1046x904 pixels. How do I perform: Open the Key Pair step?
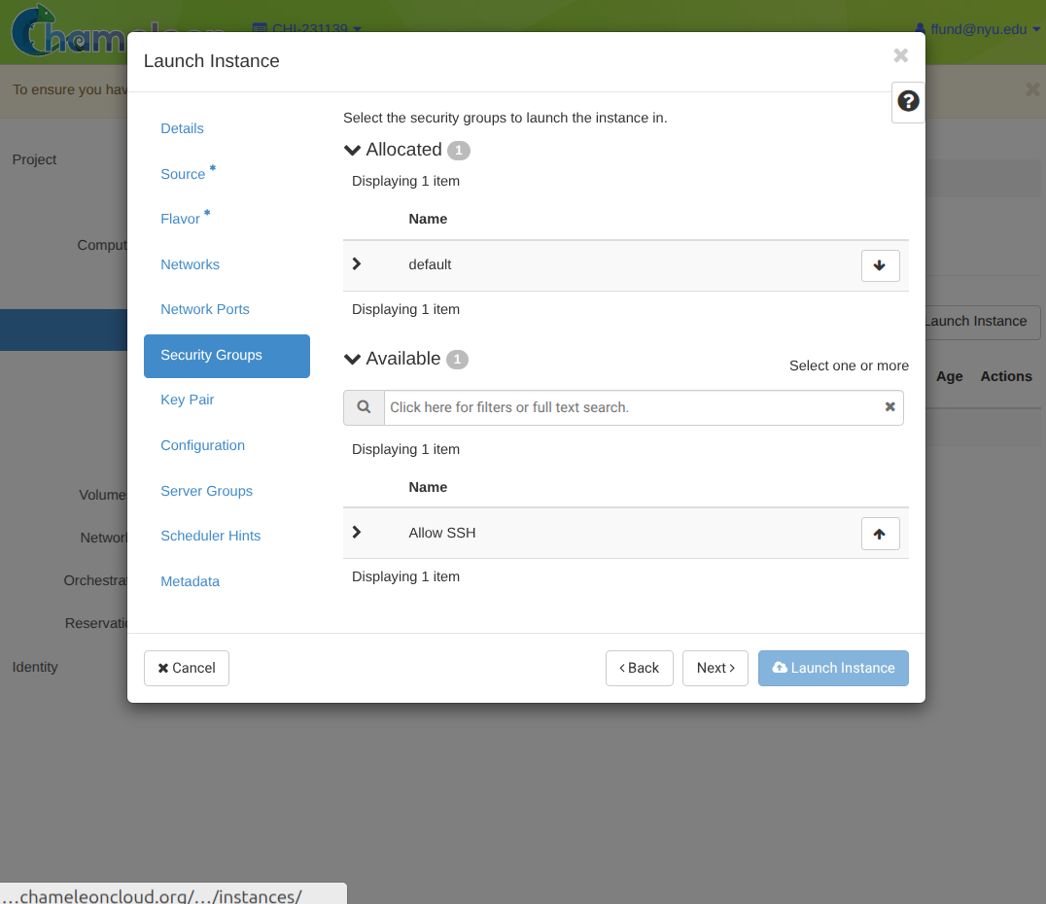pyautogui.click(x=188, y=400)
